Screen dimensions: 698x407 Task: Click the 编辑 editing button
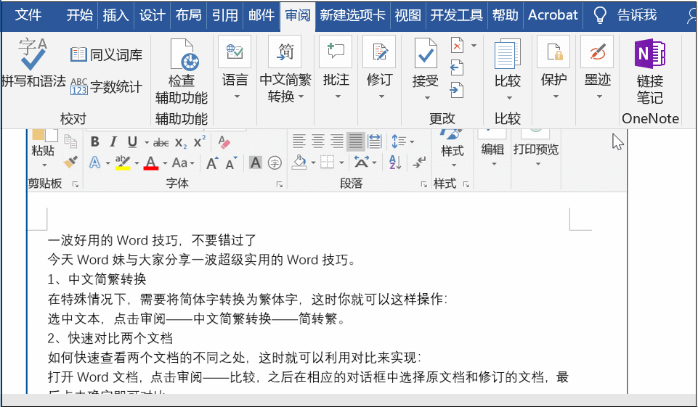click(x=492, y=149)
